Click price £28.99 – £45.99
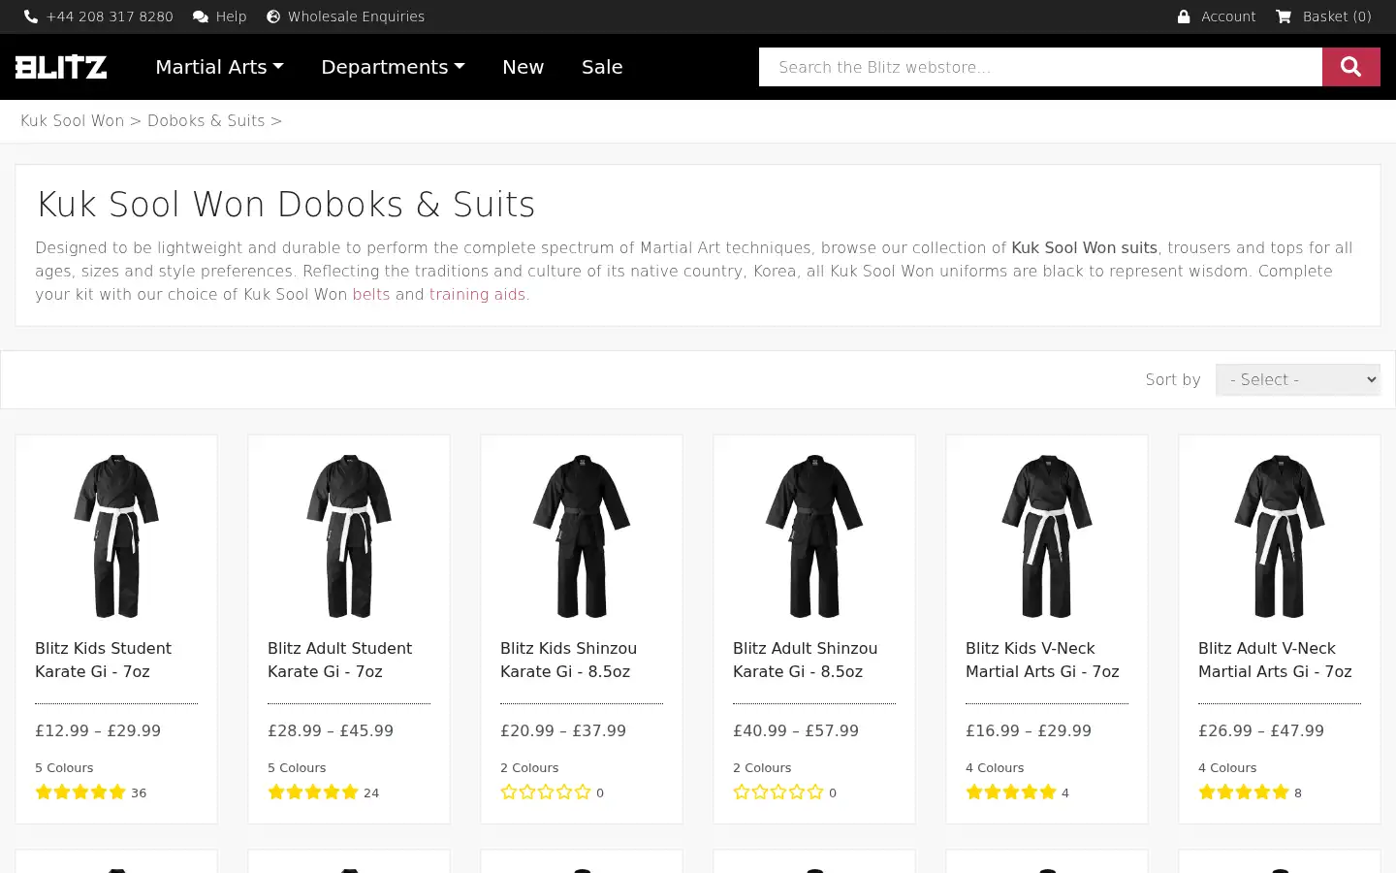The width and height of the screenshot is (1396, 873). 331,731
